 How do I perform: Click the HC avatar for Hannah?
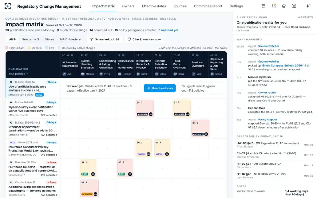120,74
